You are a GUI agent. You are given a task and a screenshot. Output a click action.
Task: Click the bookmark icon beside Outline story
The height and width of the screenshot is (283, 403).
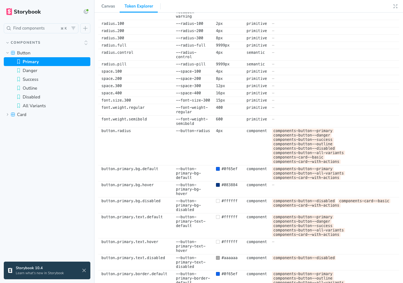pyautogui.click(x=19, y=88)
